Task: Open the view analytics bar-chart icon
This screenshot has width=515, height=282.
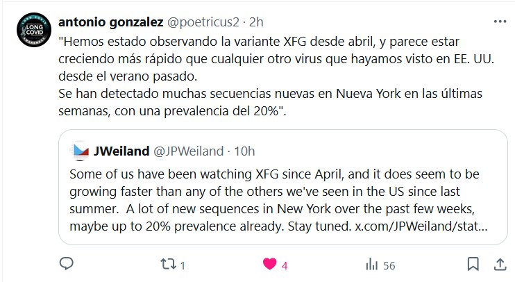Action: 371,264
